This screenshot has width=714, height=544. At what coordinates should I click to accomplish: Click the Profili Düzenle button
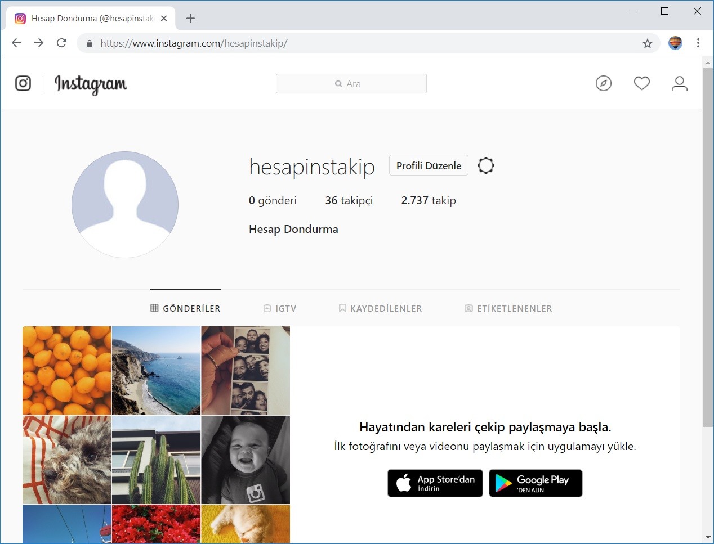click(429, 165)
